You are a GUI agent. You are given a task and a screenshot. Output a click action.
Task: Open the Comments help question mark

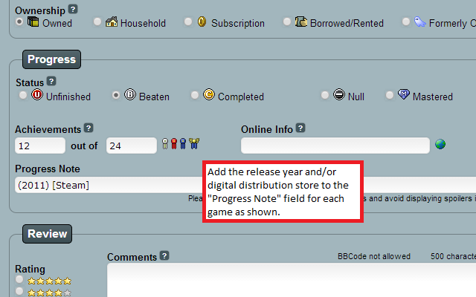(x=164, y=255)
